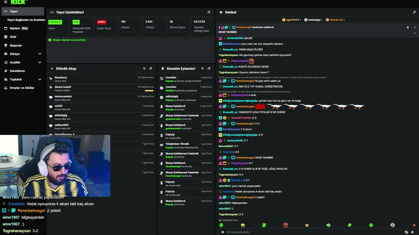
Task: Select the salibaa1907 follow event row
Action: (101, 126)
